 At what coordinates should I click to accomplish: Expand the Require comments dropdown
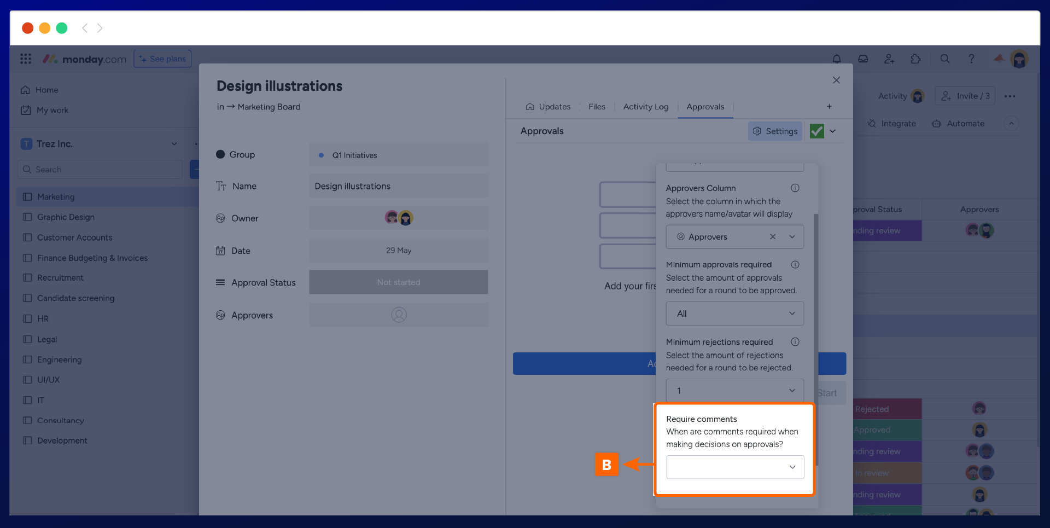[x=735, y=467]
